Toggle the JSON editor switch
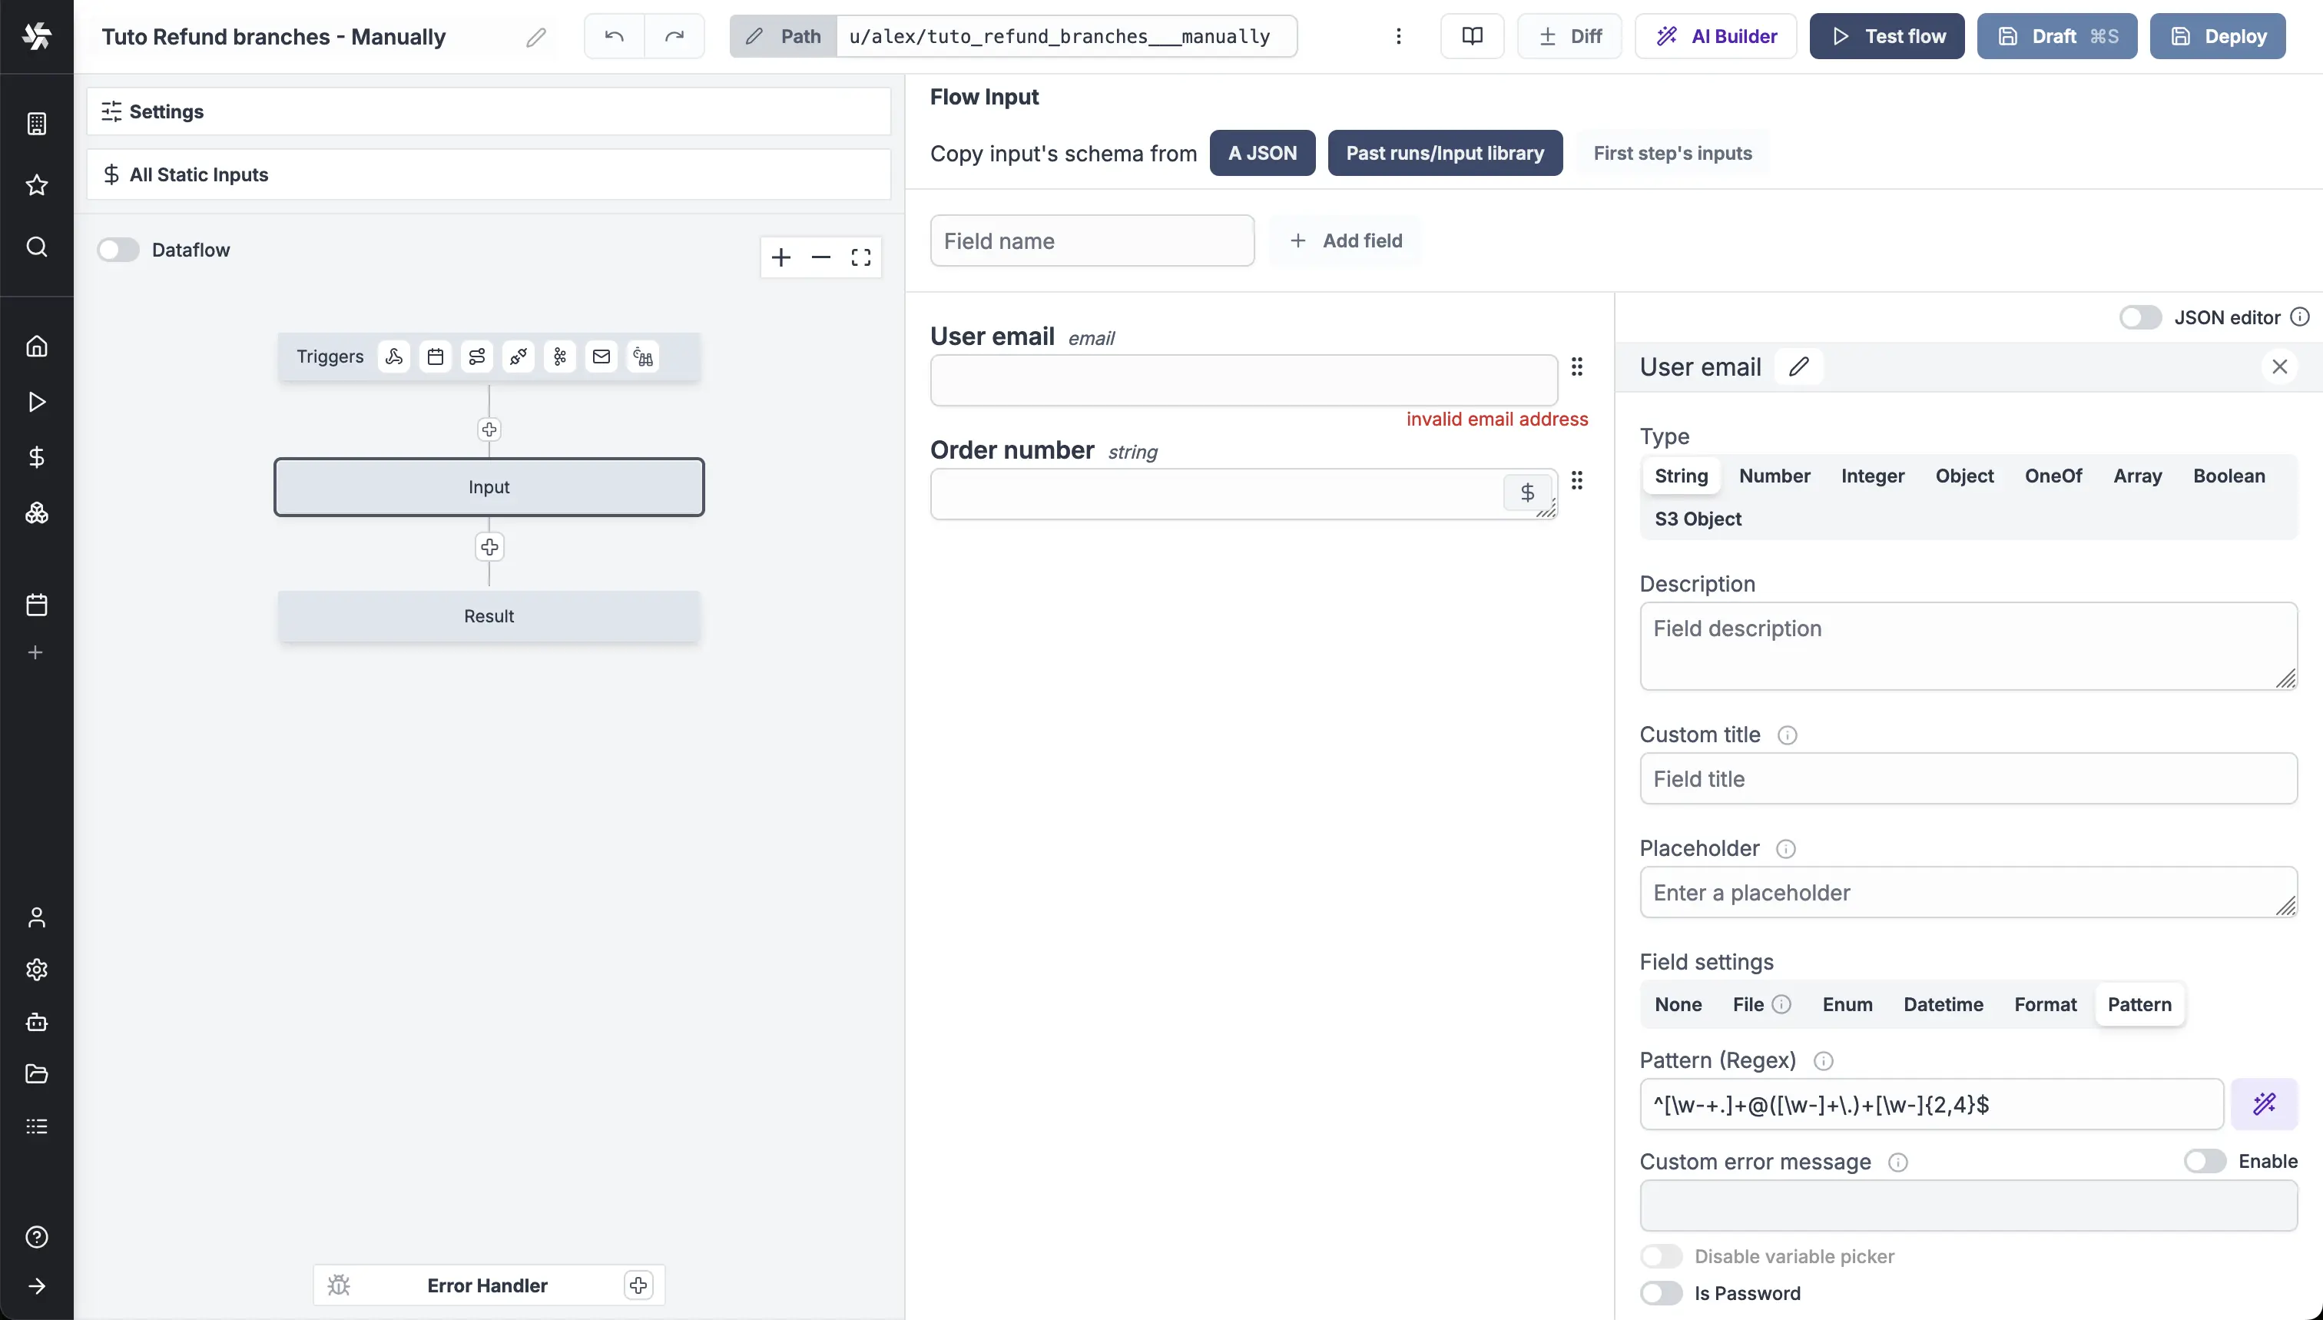 coord(2139,317)
